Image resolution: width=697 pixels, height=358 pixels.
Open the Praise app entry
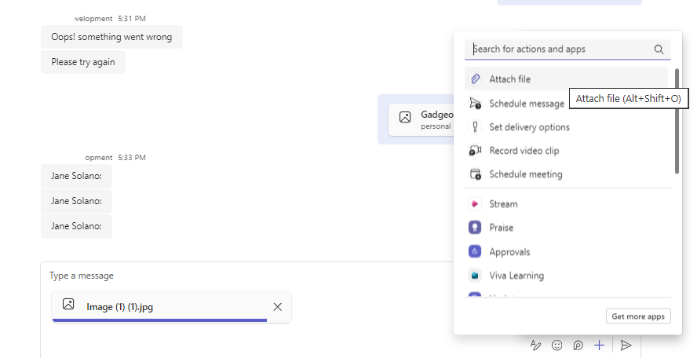pos(567,228)
